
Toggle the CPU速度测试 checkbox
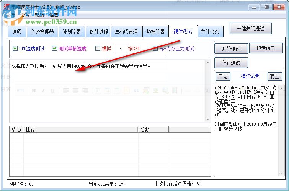click(x=15, y=49)
